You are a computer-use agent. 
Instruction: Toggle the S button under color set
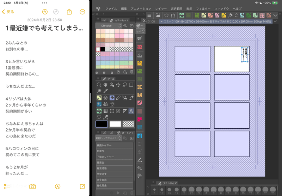point(104,73)
